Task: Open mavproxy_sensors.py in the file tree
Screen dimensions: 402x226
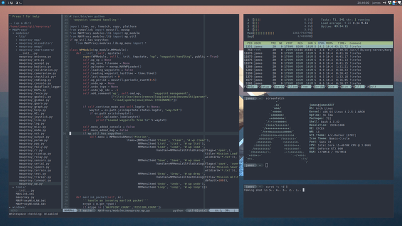Action: click(x=35, y=160)
